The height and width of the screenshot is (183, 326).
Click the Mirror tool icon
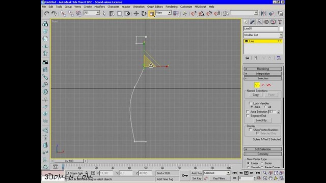click(264, 14)
